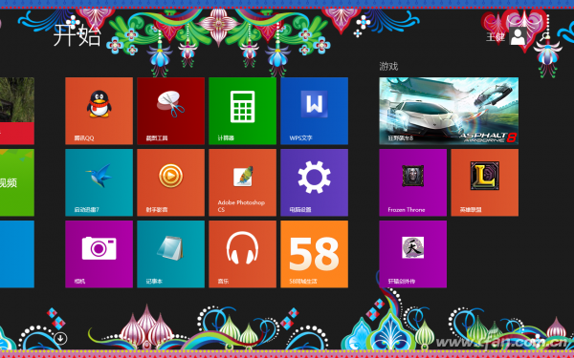574x358 pixels.
Task: Launch the Xunlei 7 bird tile
Action: point(99,182)
